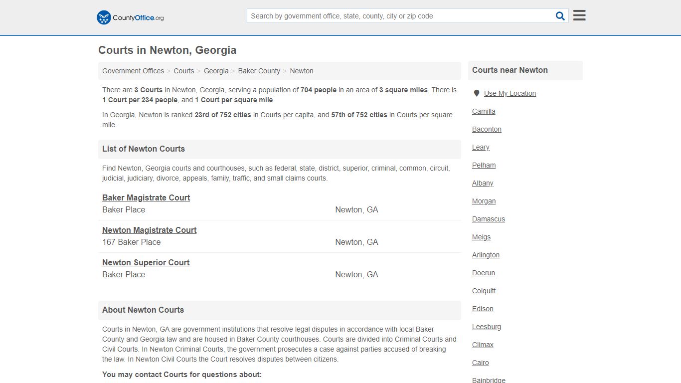Click the List of Newton Courts heading

(x=144, y=149)
